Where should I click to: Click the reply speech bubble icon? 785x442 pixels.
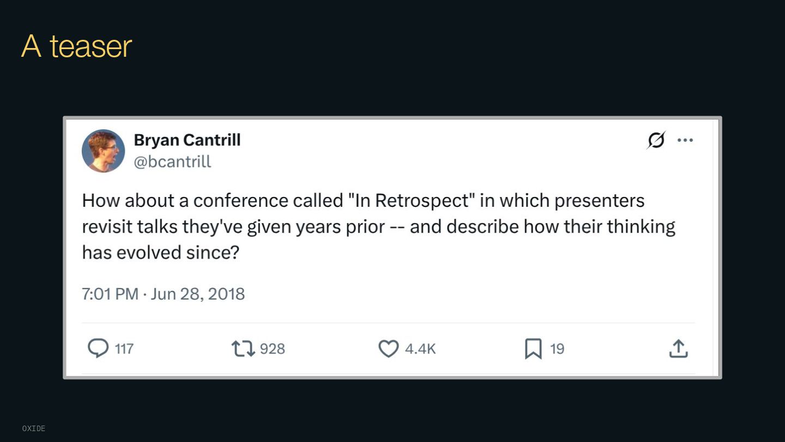coord(98,348)
